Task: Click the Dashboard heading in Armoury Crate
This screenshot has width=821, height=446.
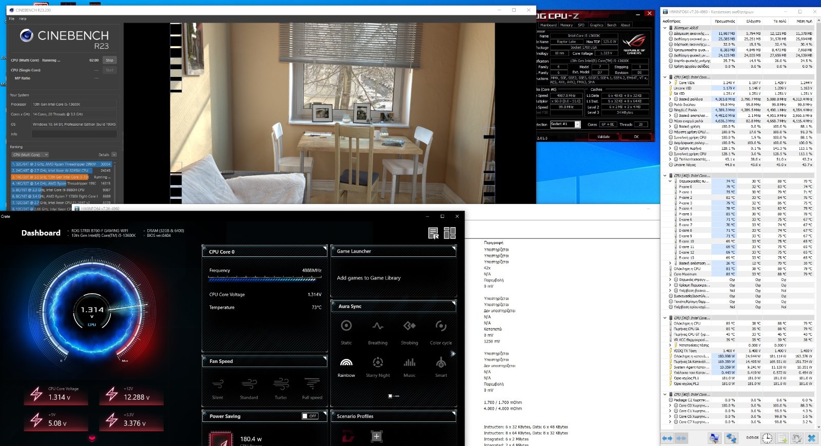Action: [41, 233]
